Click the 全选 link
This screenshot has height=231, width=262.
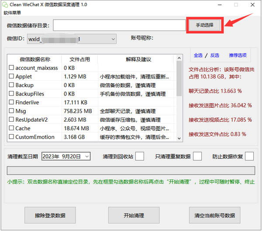point(198,55)
